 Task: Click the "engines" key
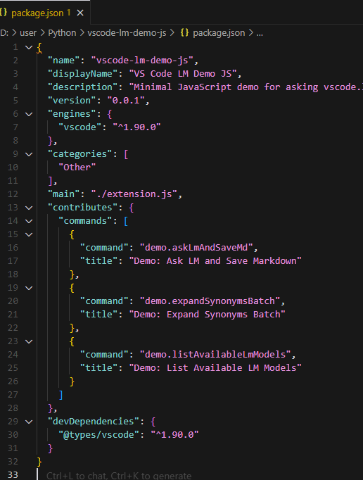(x=72, y=114)
